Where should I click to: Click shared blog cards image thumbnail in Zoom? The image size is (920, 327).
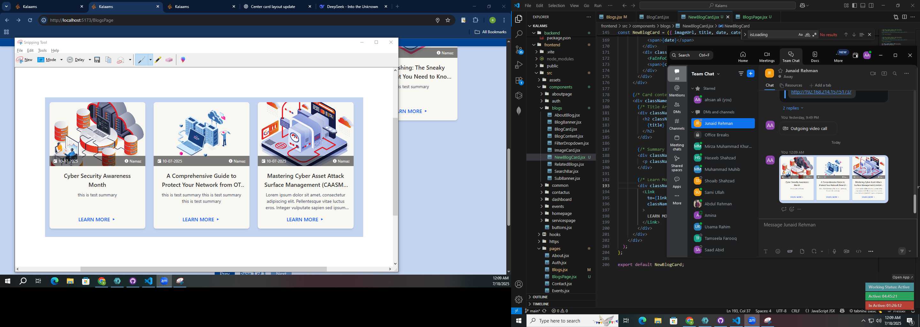pos(833,179)
